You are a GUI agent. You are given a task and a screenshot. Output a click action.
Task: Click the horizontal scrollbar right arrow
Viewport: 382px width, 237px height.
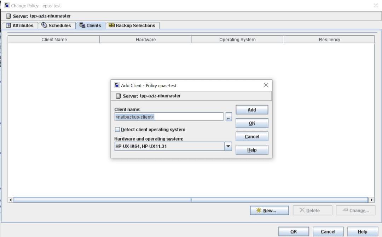371,200
